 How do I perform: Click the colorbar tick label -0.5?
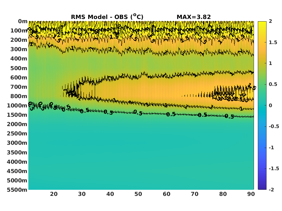[274, 126]
